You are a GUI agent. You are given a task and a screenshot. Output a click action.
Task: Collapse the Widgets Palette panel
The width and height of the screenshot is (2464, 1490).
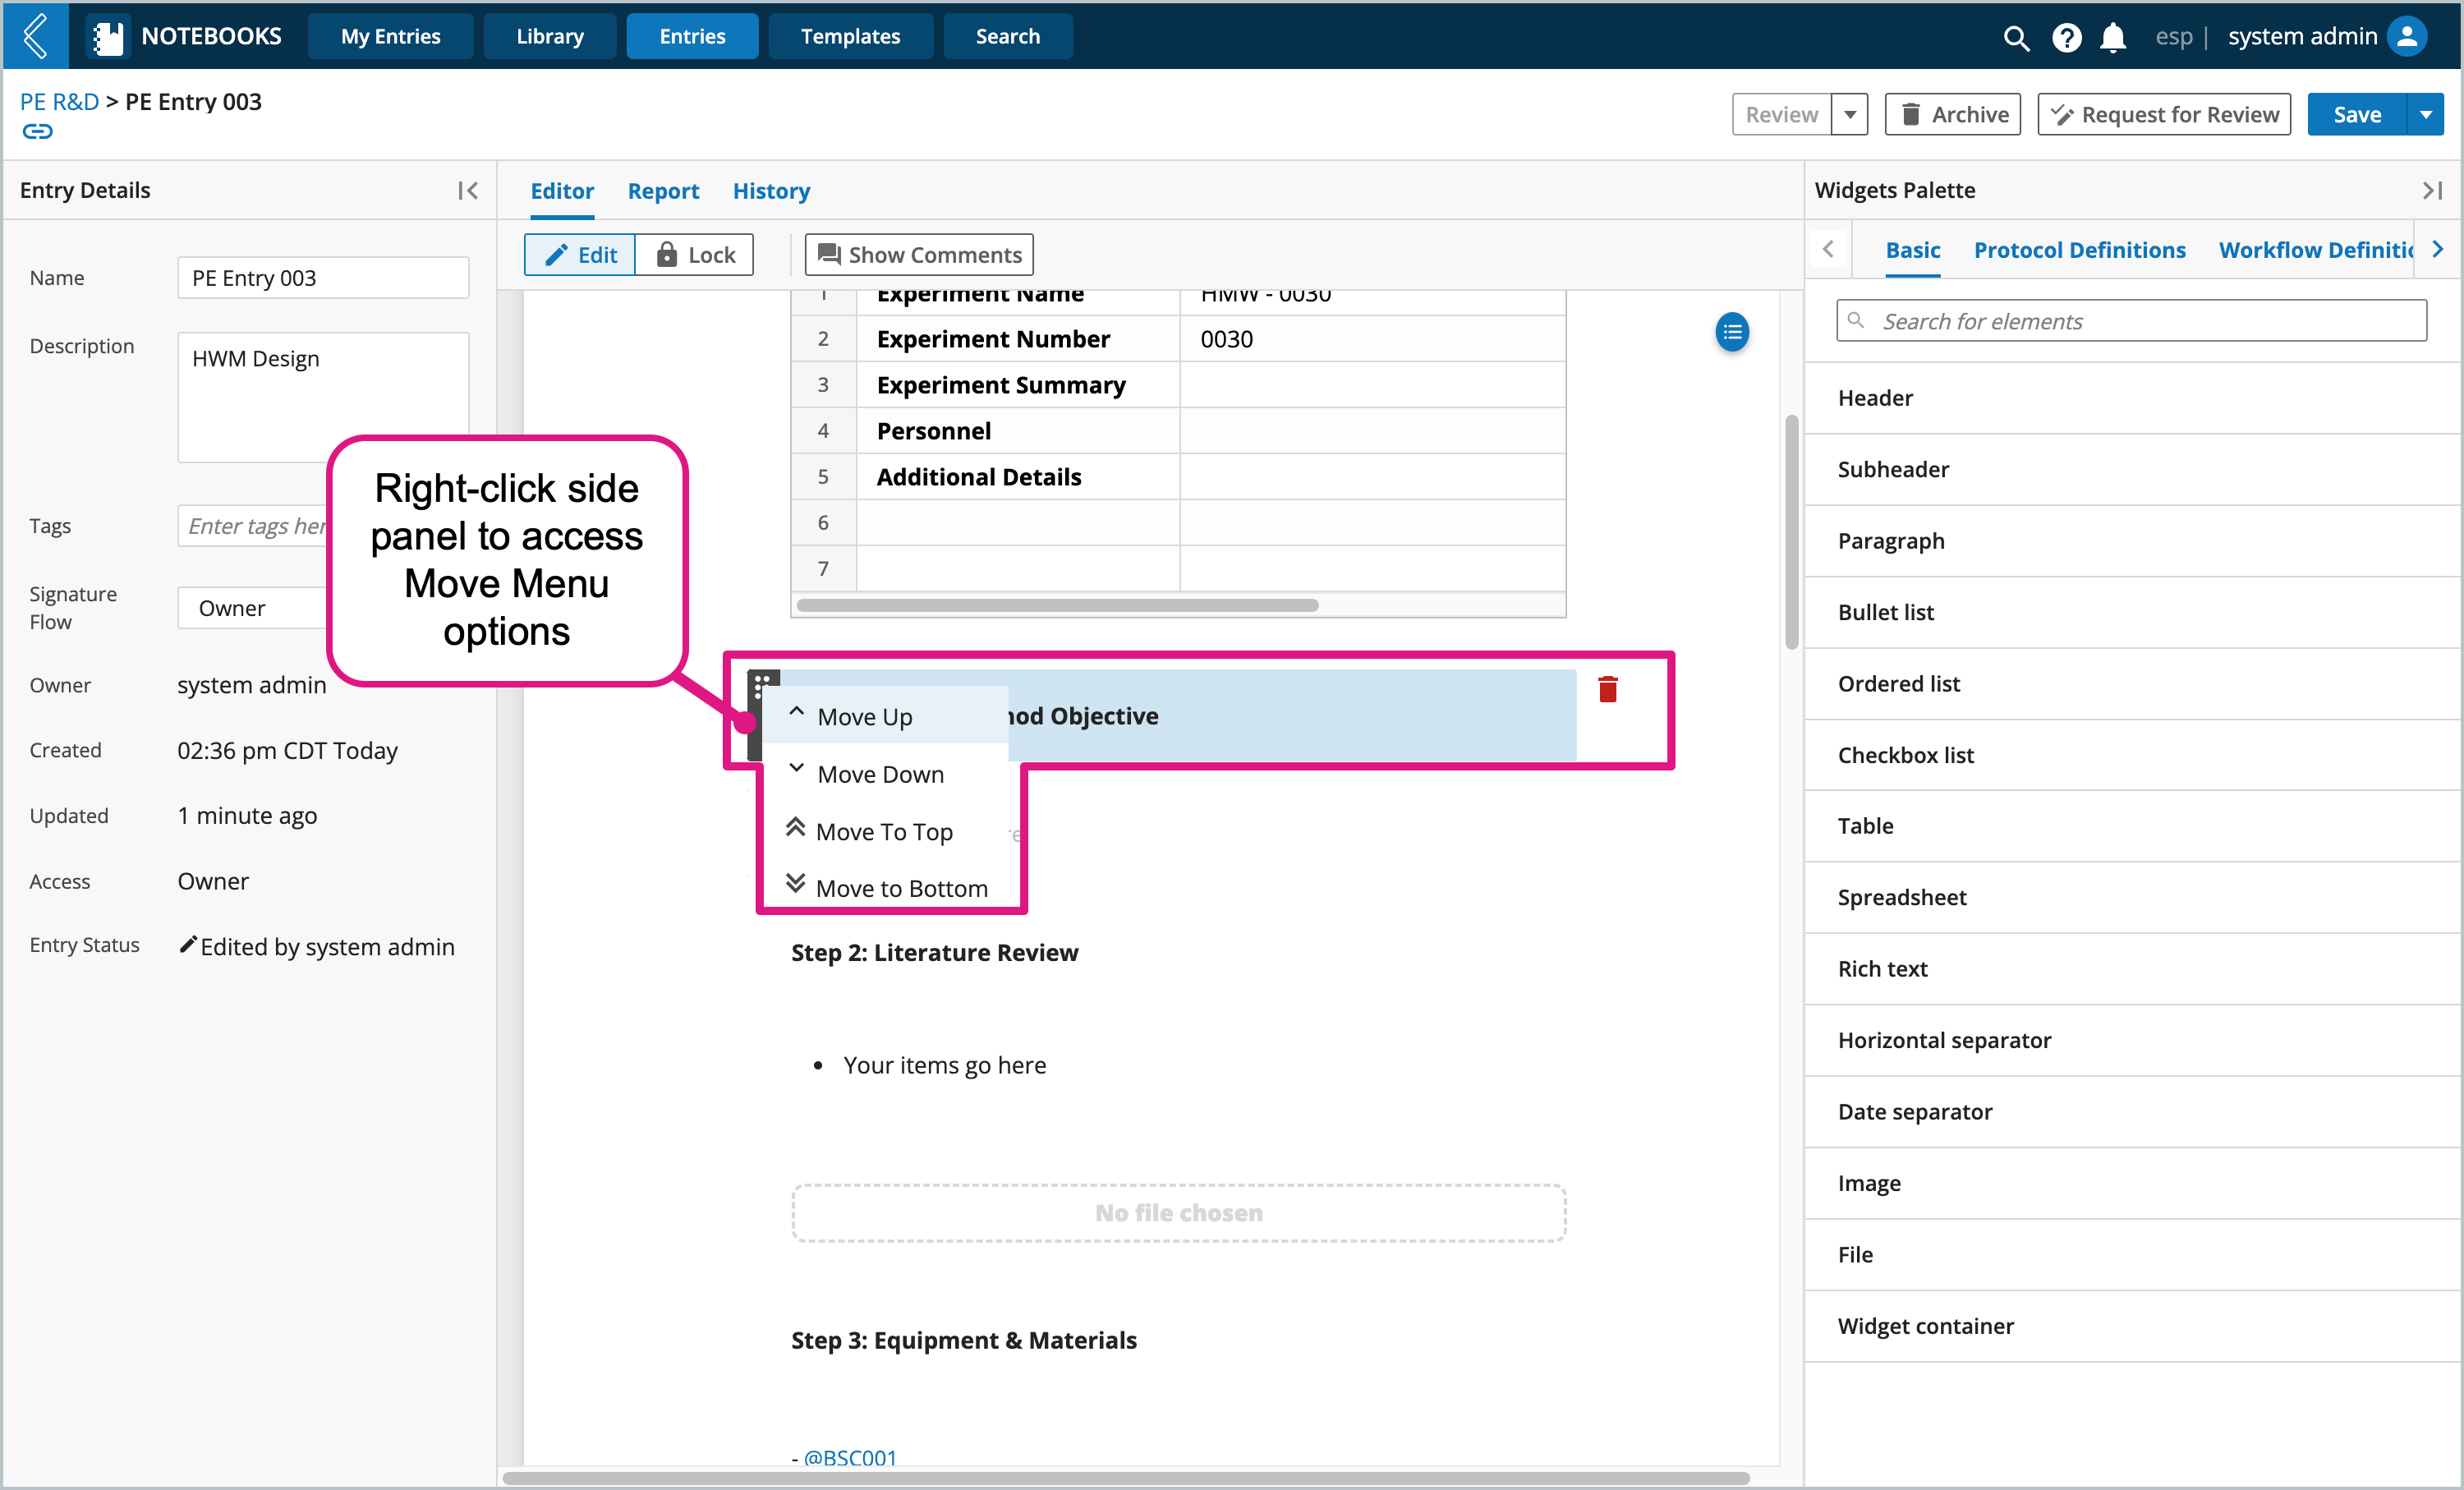(2432, 190)
